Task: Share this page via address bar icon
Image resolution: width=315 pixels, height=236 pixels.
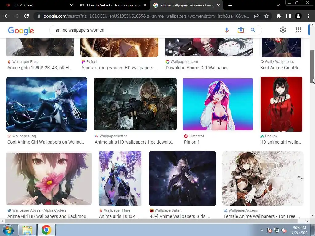Action: (257, 16)
